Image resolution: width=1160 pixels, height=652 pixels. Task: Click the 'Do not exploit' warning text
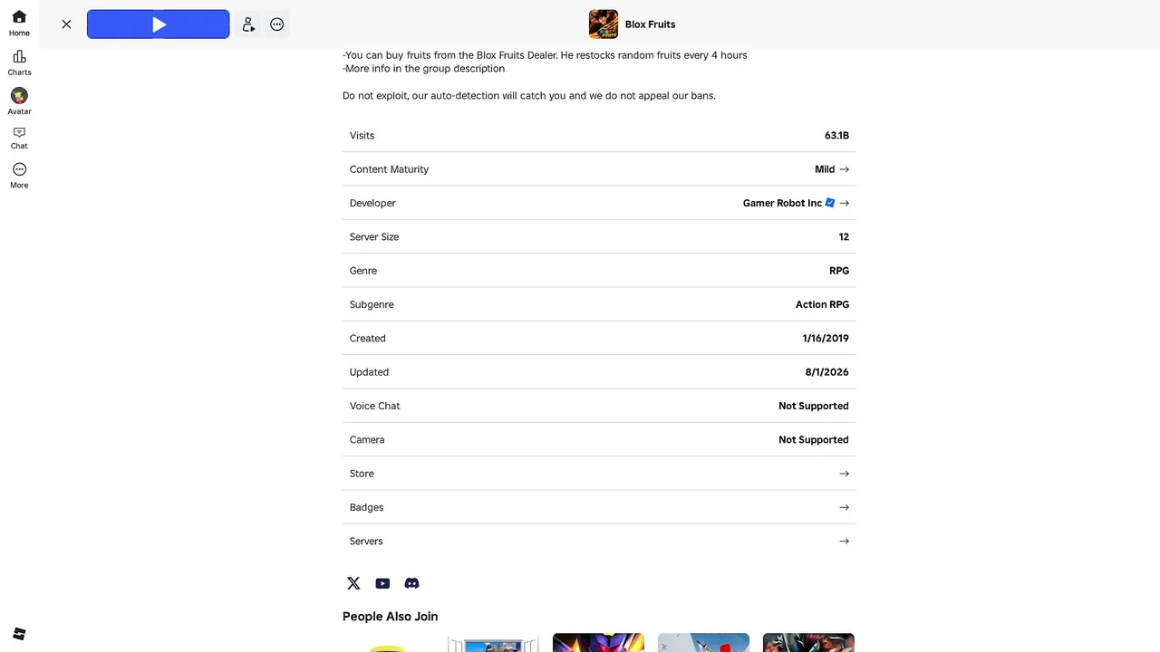[529, 96]
